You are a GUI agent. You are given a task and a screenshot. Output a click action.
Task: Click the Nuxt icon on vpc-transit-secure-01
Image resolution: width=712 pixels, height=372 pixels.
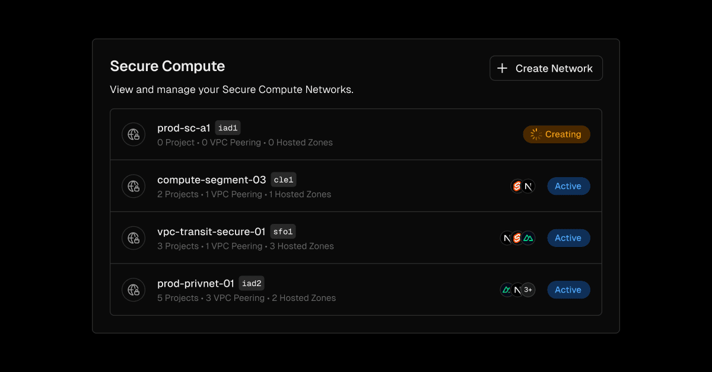[528, 238]
